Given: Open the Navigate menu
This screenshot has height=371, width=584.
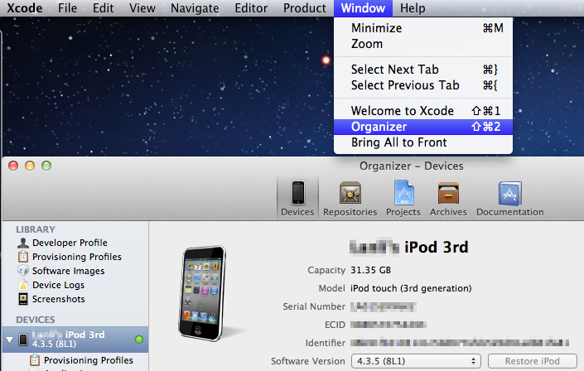Looking at the screenshot, I should [x=195, y=7].
